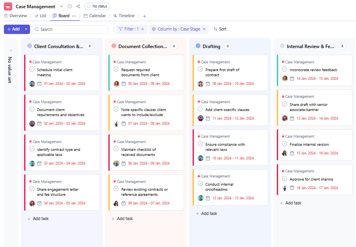This screenshot has width=356, height=247.
Task: Remove the Filter : 1 chip
Action: click(x=142, y=29)
